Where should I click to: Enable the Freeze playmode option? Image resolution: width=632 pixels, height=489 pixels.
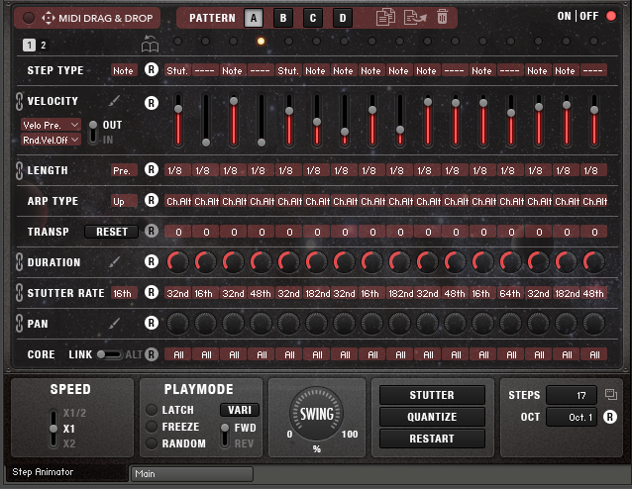[152, 427]
